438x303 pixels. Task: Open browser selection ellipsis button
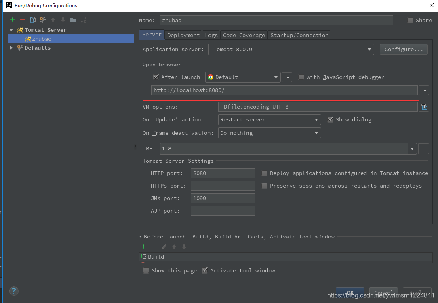(287, 77)
